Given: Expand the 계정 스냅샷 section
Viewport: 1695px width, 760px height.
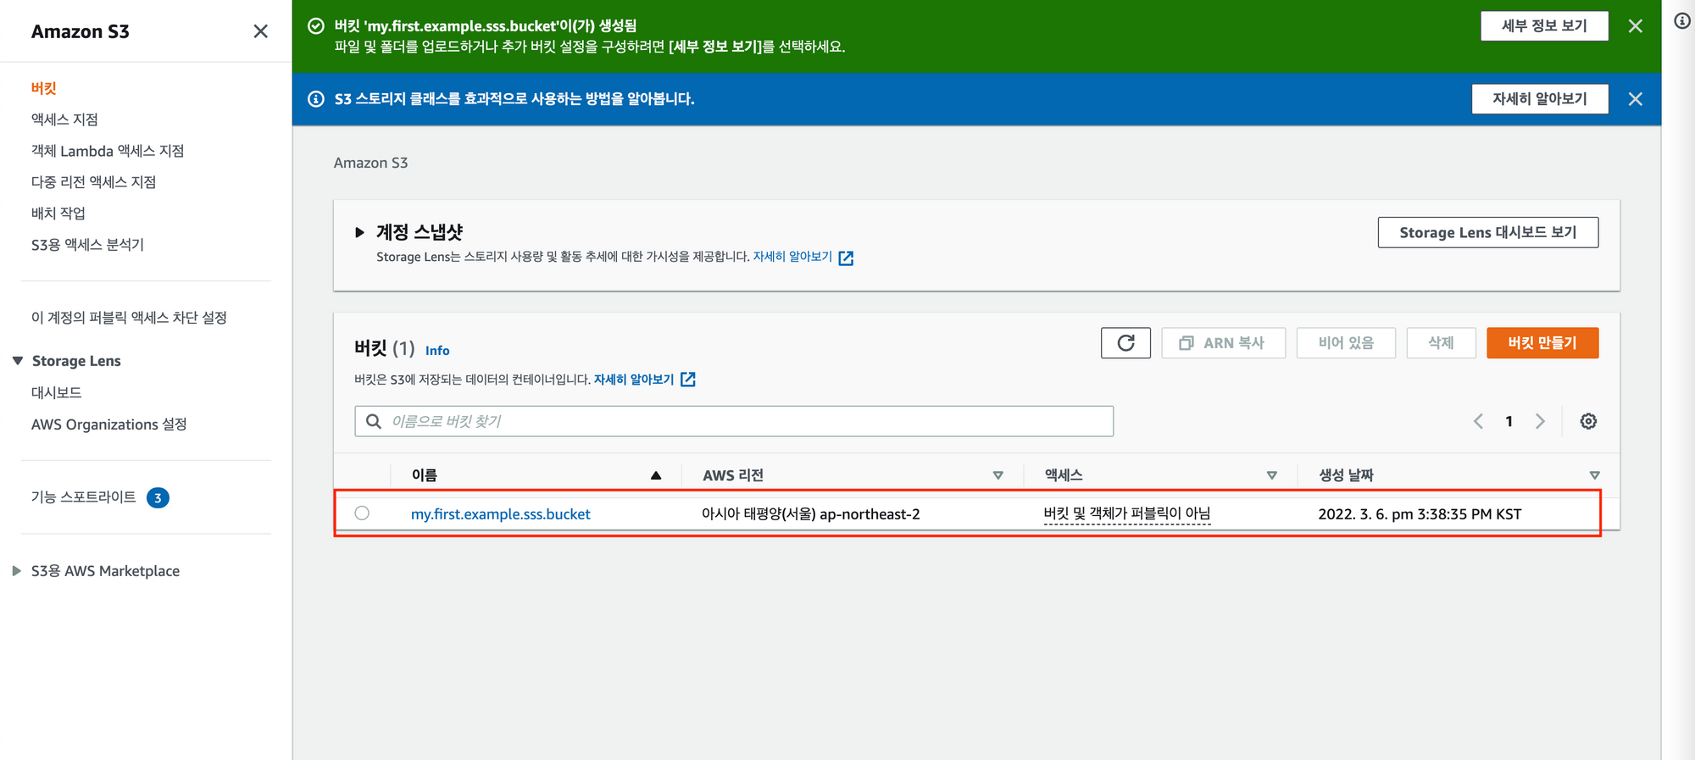Looking at the screenshot, I should 359,232.
